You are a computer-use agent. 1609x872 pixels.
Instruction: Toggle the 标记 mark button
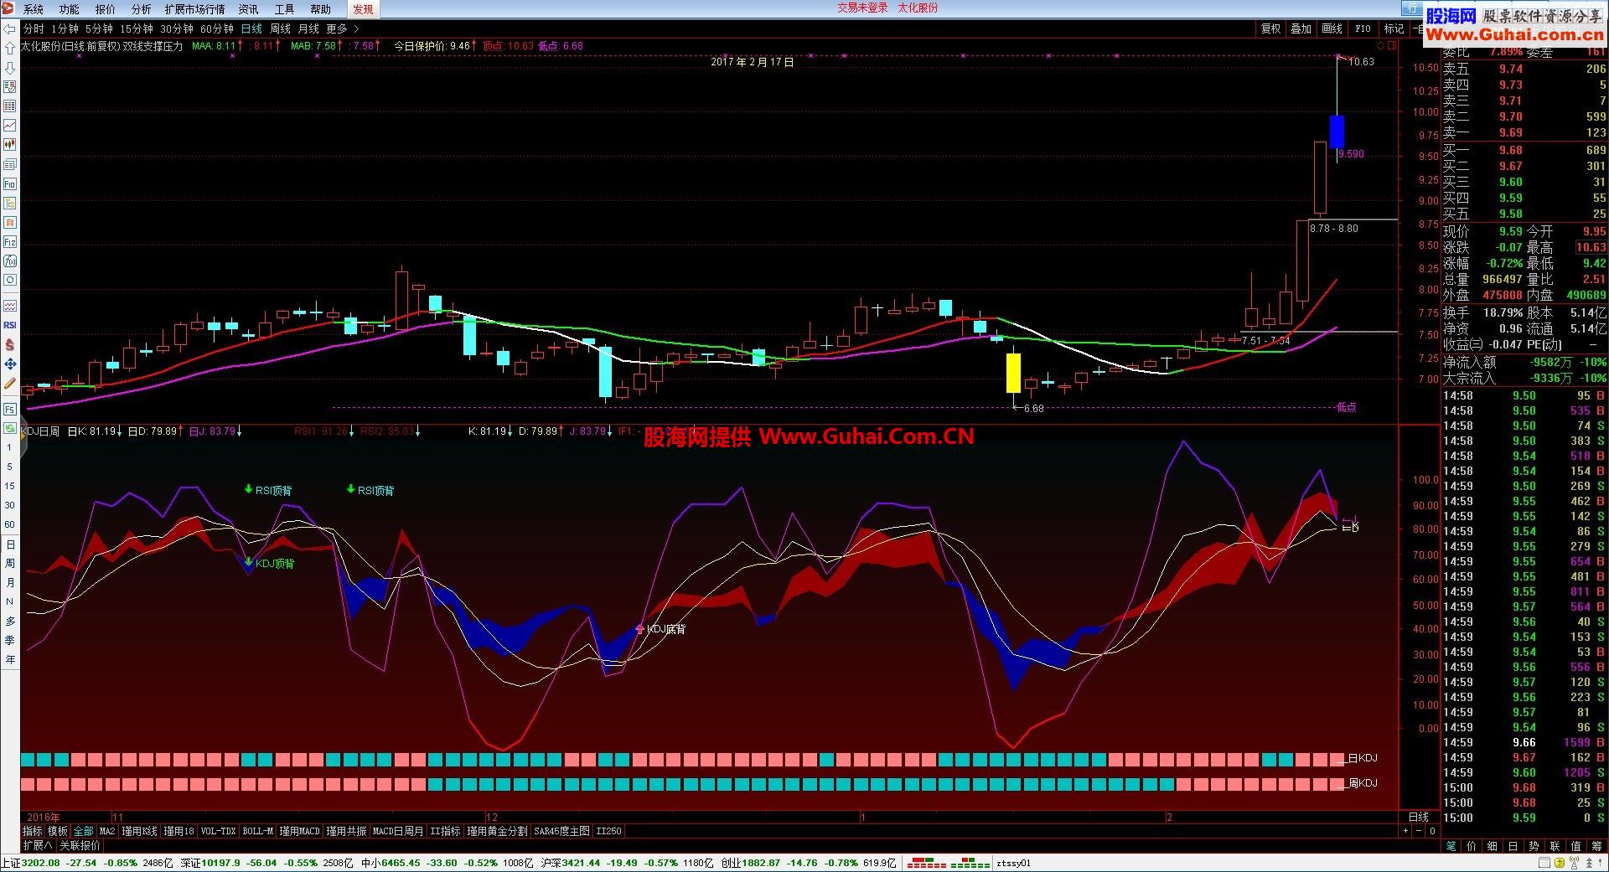(x=1394, y=28)
